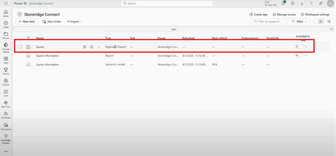The height and width of the screenshot is (156, 336).
Task: Click Create app button
Action: pos(259,14)
